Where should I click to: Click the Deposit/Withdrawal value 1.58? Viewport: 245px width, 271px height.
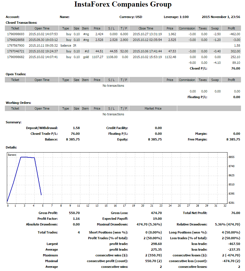[76, 128]
